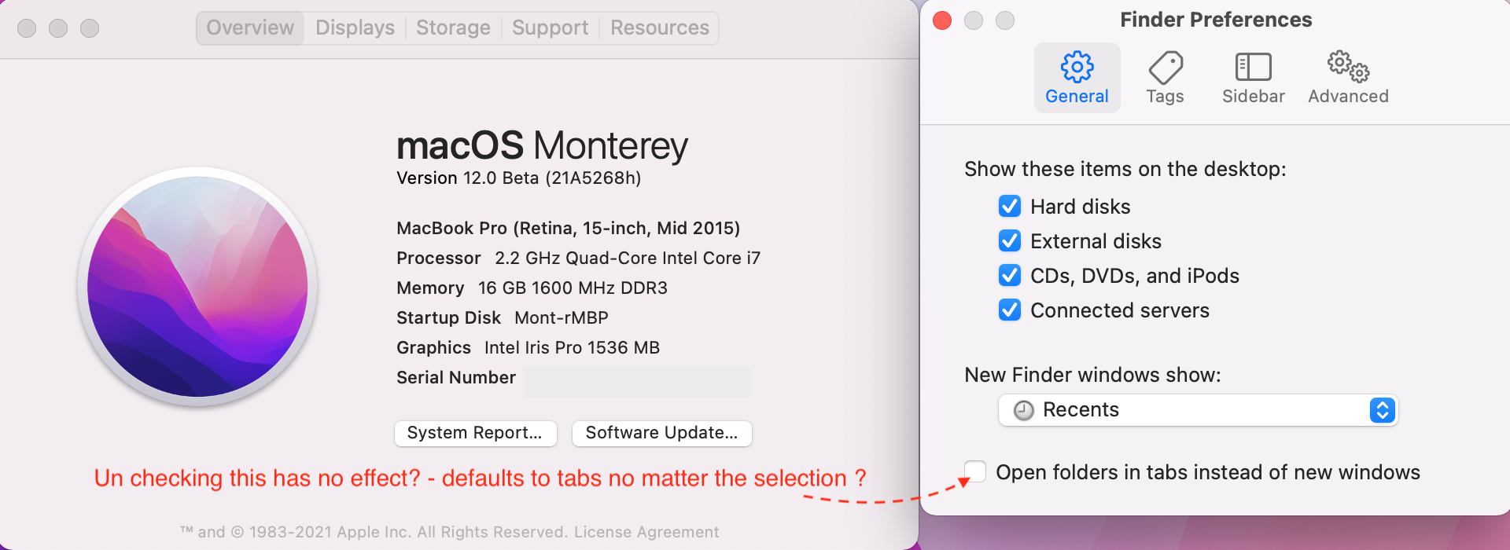Uncheck the Hard disks checkbox

[1010, 207]
